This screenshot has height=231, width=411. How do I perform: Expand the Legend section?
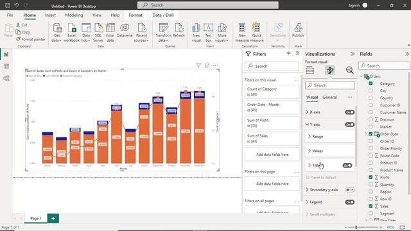coord(307,202)
